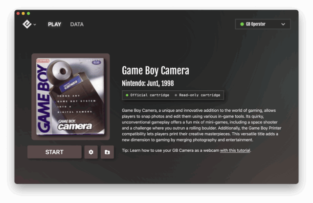Image resolution: width=313 pixels, height=203 pixels.
Task: Click the 'Official cartridge' status label
Action: tap(148, 95)
